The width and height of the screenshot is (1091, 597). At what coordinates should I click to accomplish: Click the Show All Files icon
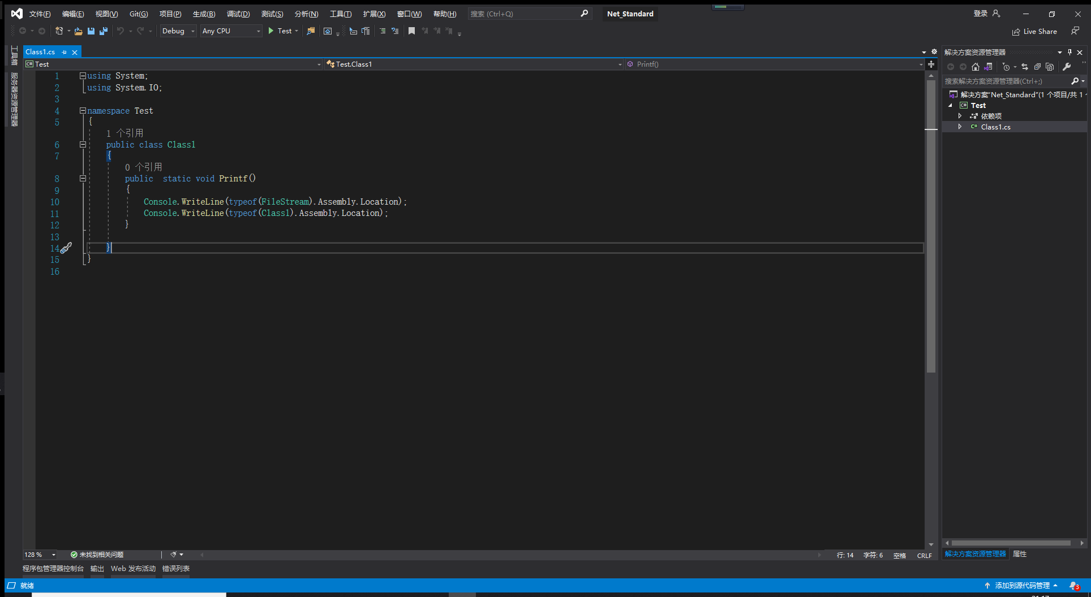point(1050,67)
